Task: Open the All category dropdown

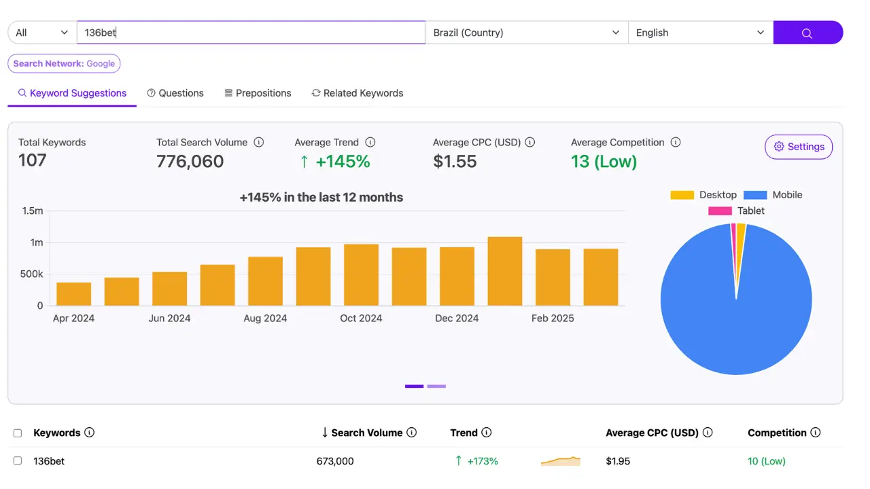Action: coord(42,33)
